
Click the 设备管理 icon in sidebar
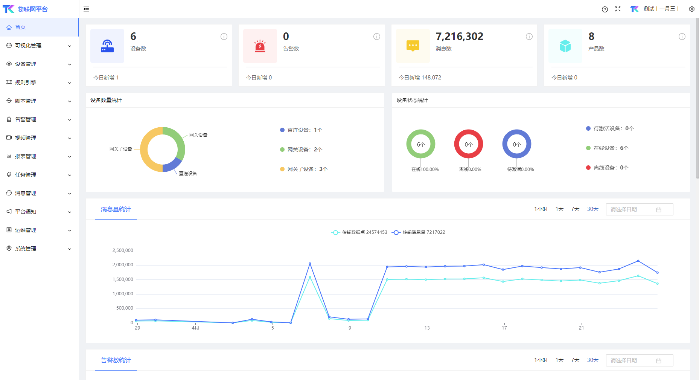point(9,64)
